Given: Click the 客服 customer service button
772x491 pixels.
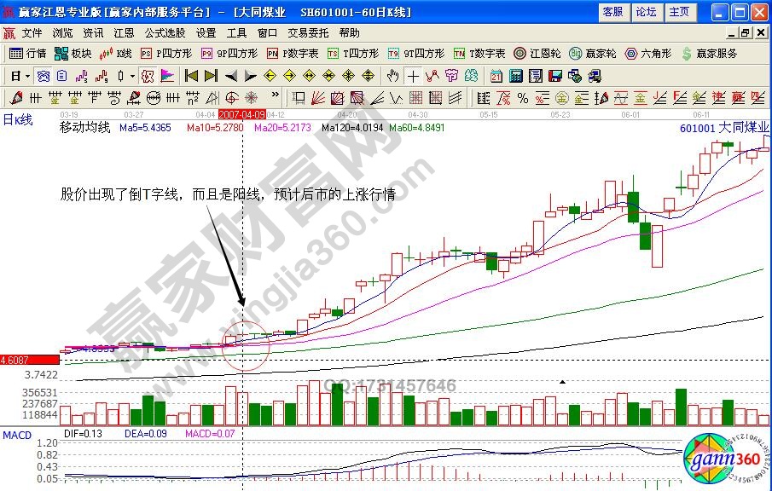Looking at the screenshot, I should (612, 12).
